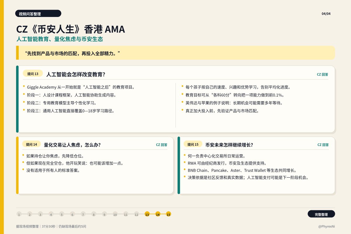351x234 pixels.
Task: Click the quote 先找到产品与市场的匹配
Action: pyautogui.click(x=73, y=54)
